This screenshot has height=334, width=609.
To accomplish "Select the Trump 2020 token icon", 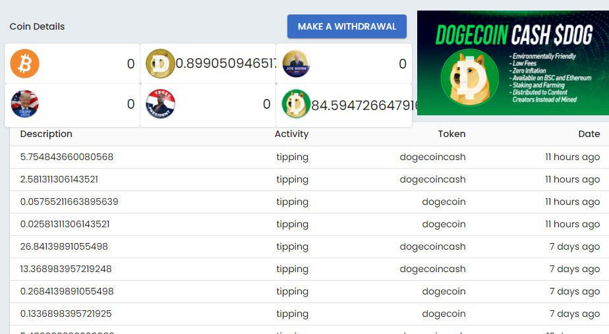I will tap(24, 104).
